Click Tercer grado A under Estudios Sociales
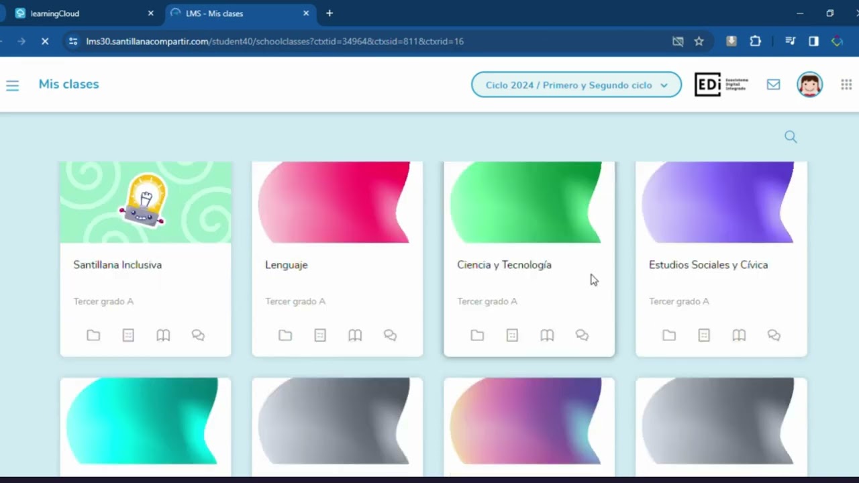This screenshot has width=859, height=483. click(x=679, y=301)
